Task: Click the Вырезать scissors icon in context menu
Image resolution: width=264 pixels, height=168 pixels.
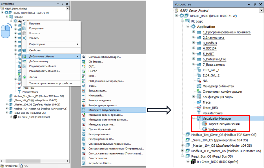Action: point(25,24)
